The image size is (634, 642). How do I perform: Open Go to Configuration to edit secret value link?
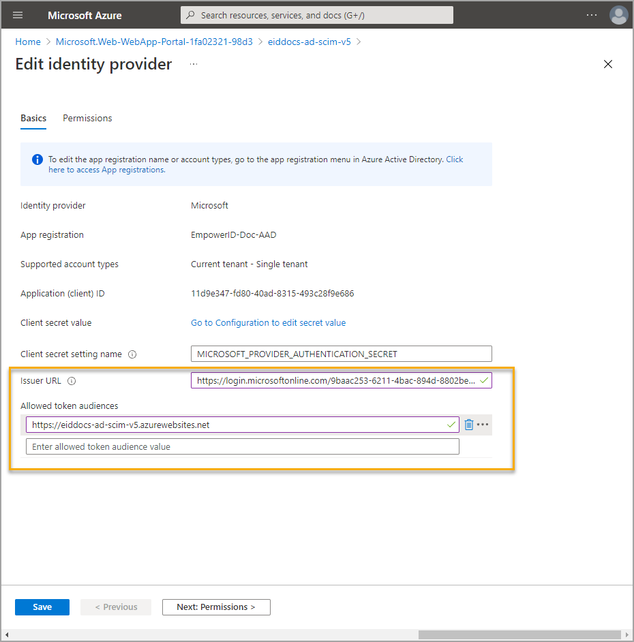(x=268, y=323)
